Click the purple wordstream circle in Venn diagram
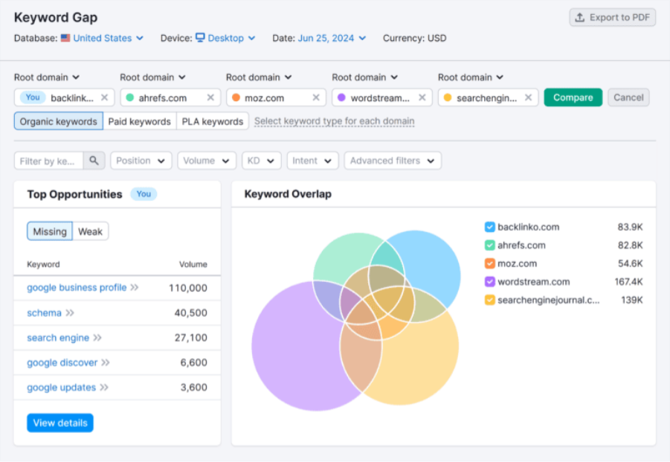This screenshot has height=462, width=670. pyautogui.click(x=290, y=357)
